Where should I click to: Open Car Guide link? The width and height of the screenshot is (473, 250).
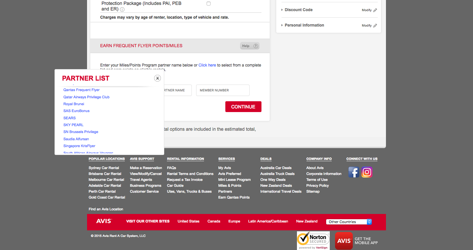click(175, 185)
